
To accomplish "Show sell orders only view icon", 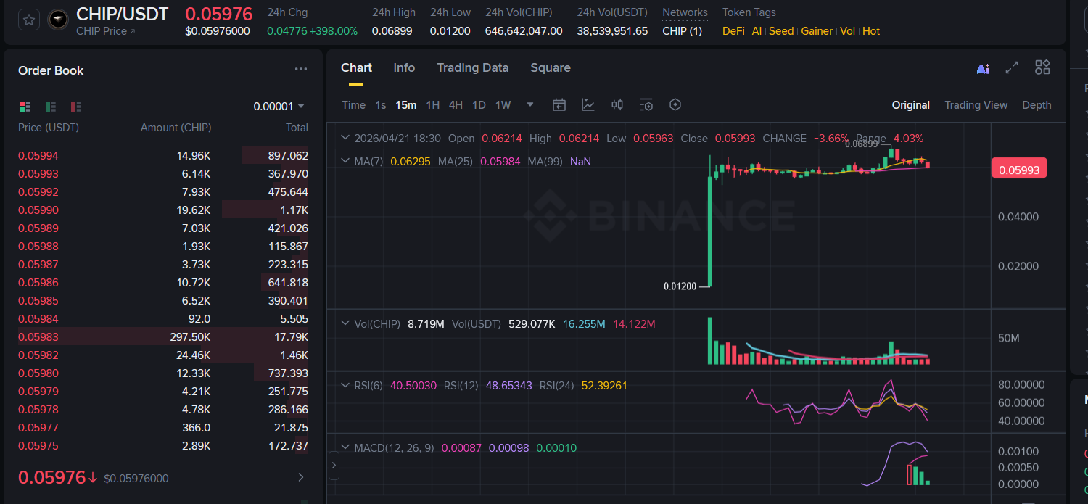I will coord(76,107).
